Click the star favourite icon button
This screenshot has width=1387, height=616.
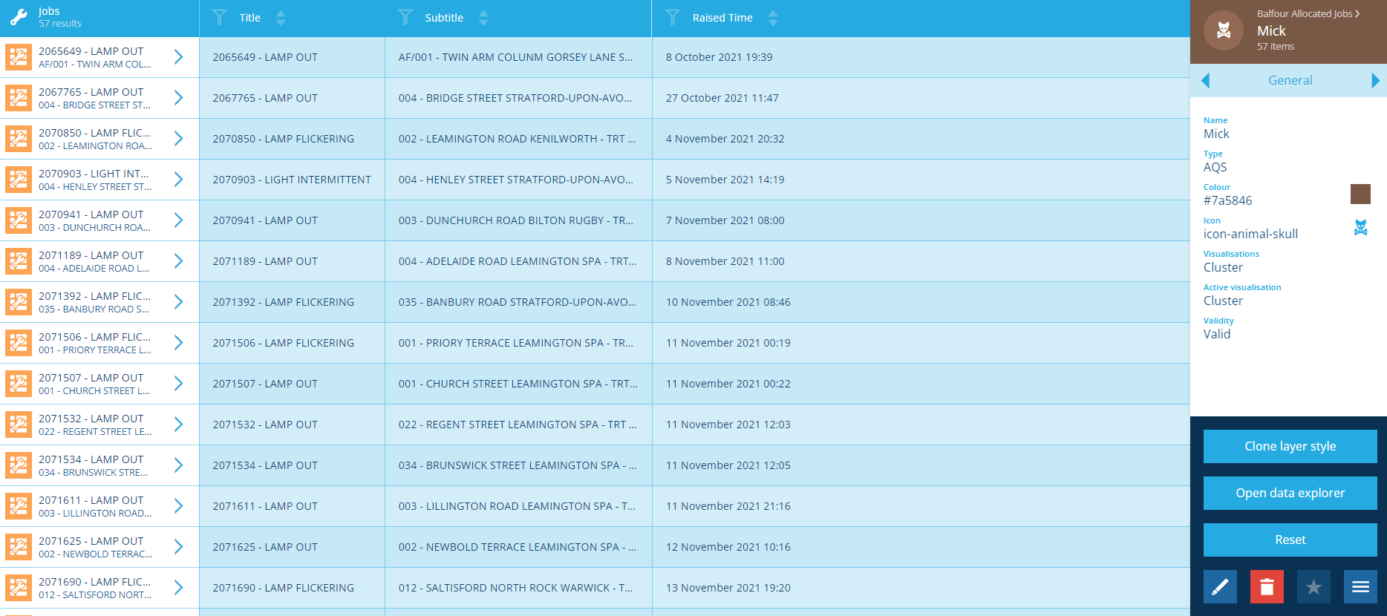click(1313, 587)
